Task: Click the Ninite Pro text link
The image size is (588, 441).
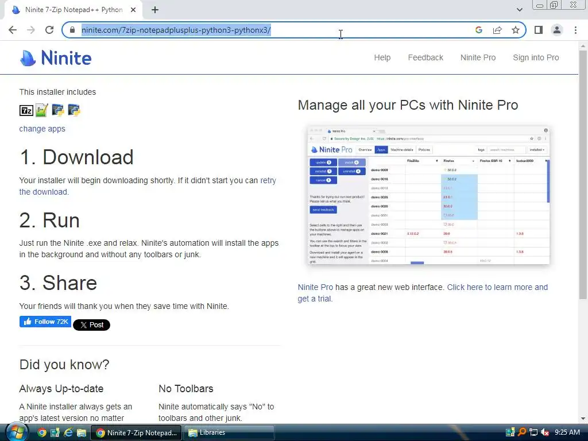Action: click(x=315, y=287)
